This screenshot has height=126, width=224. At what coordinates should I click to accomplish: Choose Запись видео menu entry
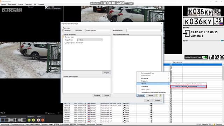(x=153, y=90)
